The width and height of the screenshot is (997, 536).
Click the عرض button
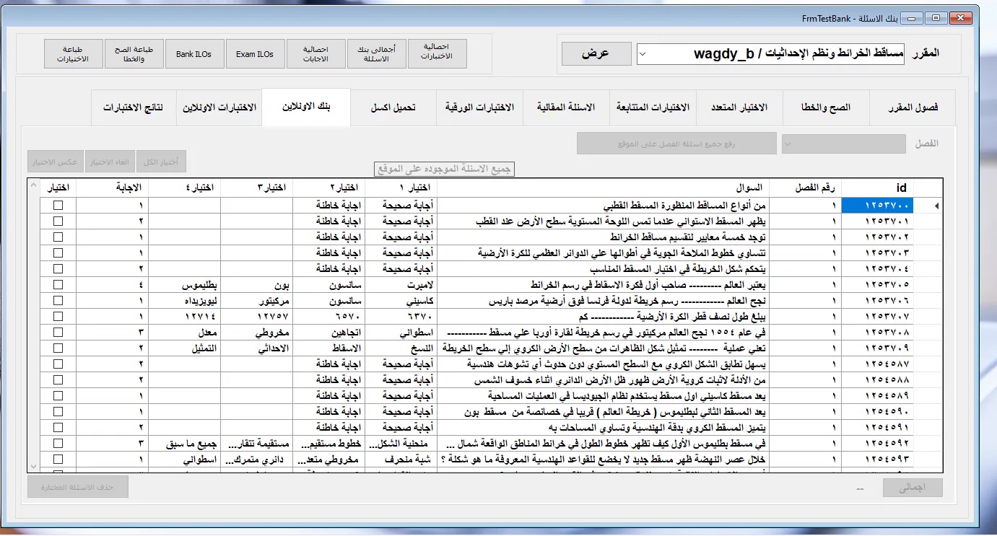(596, 53)
